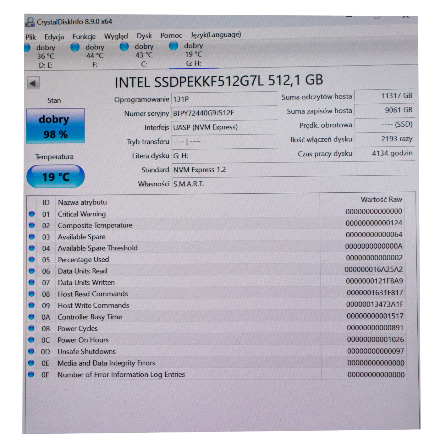
Task: Select Media and Data Integrity Errors row
Action: pos(216,363)
